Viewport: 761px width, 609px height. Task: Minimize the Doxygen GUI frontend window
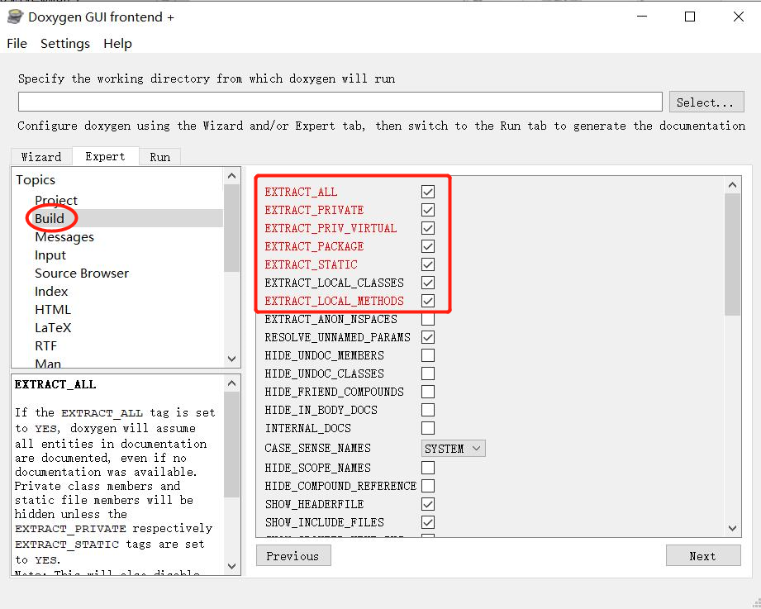click(x=642, y=17)
